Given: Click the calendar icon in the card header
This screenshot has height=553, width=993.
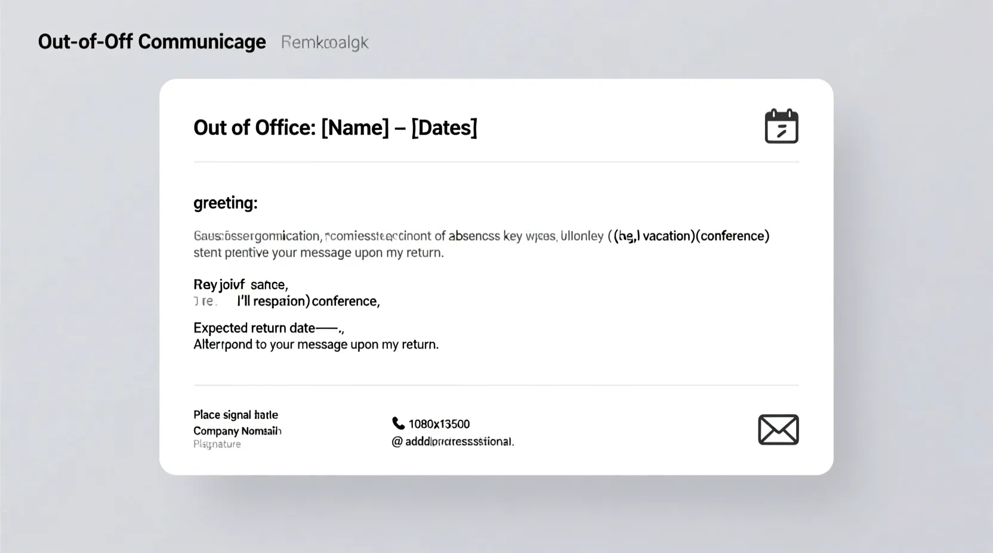Looking at the screenshot, I should 781,126.
